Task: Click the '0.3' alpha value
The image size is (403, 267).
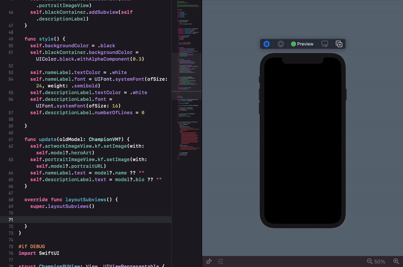Action: 137,59
